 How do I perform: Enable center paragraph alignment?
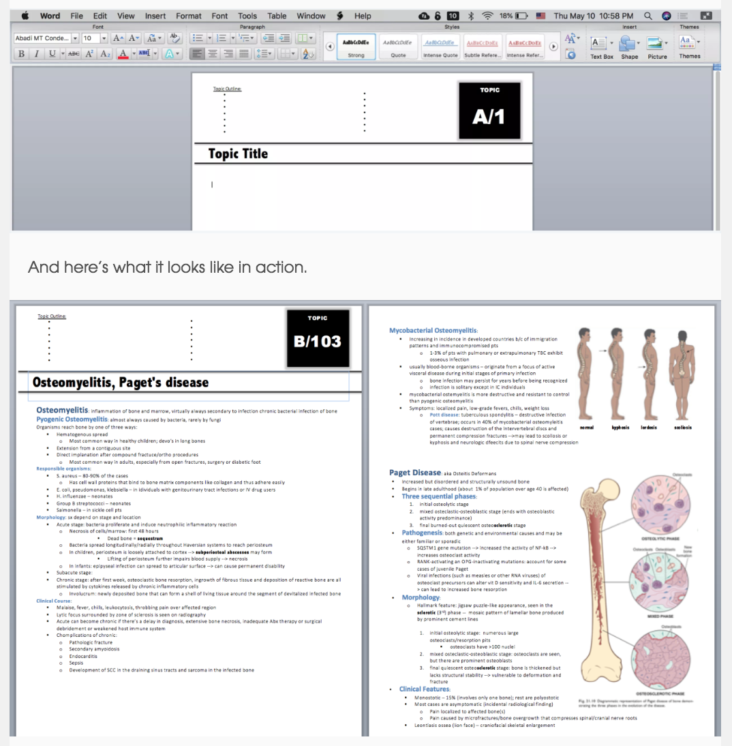click(x=213, y=53)
